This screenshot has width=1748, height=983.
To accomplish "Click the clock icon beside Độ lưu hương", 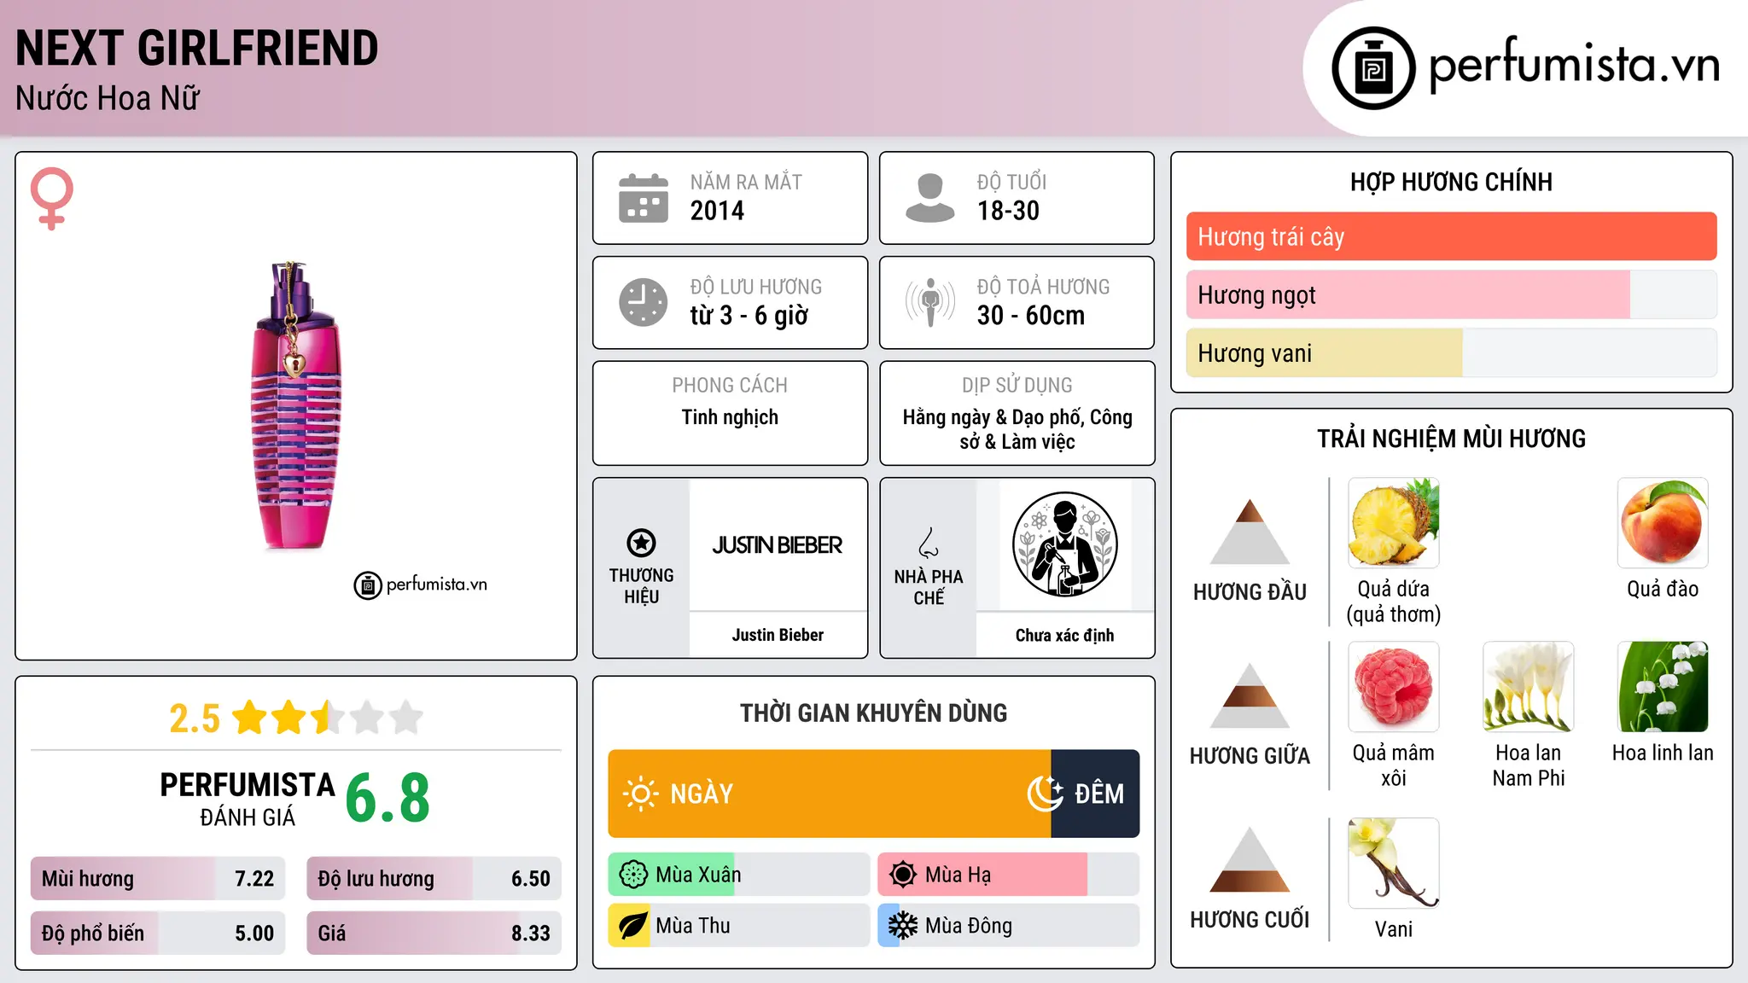I will 643,302.
